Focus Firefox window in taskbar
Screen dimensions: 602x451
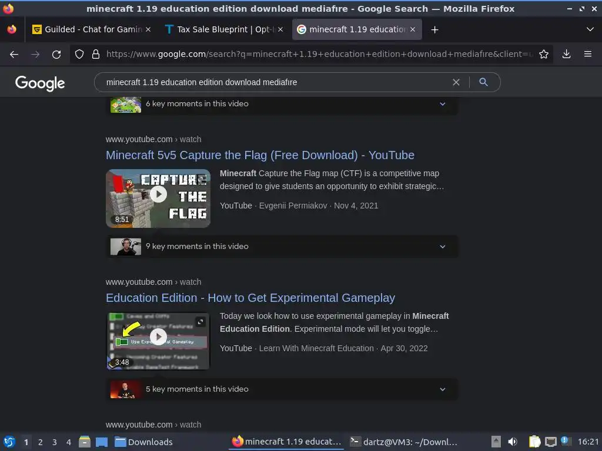pos(286,442)
